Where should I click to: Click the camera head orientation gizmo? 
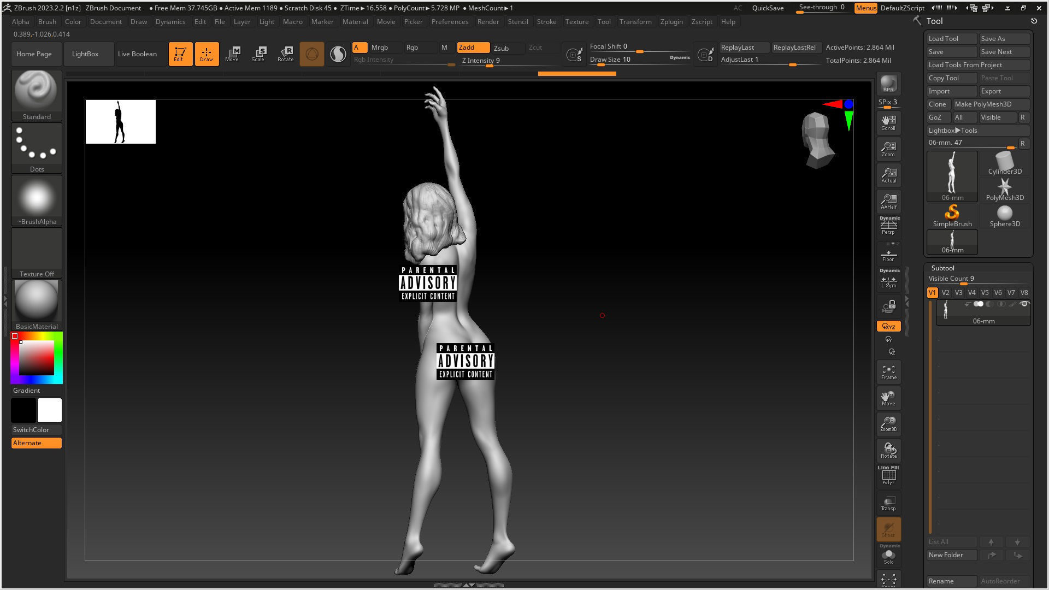(817, 140)
